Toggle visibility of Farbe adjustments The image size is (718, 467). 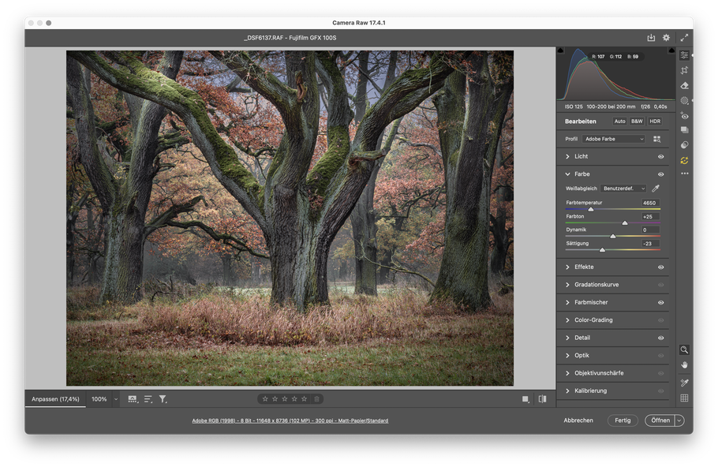[x=660, y=174]
